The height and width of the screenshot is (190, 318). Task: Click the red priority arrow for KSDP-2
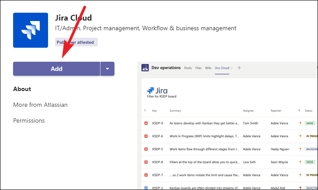click(300, 188)
